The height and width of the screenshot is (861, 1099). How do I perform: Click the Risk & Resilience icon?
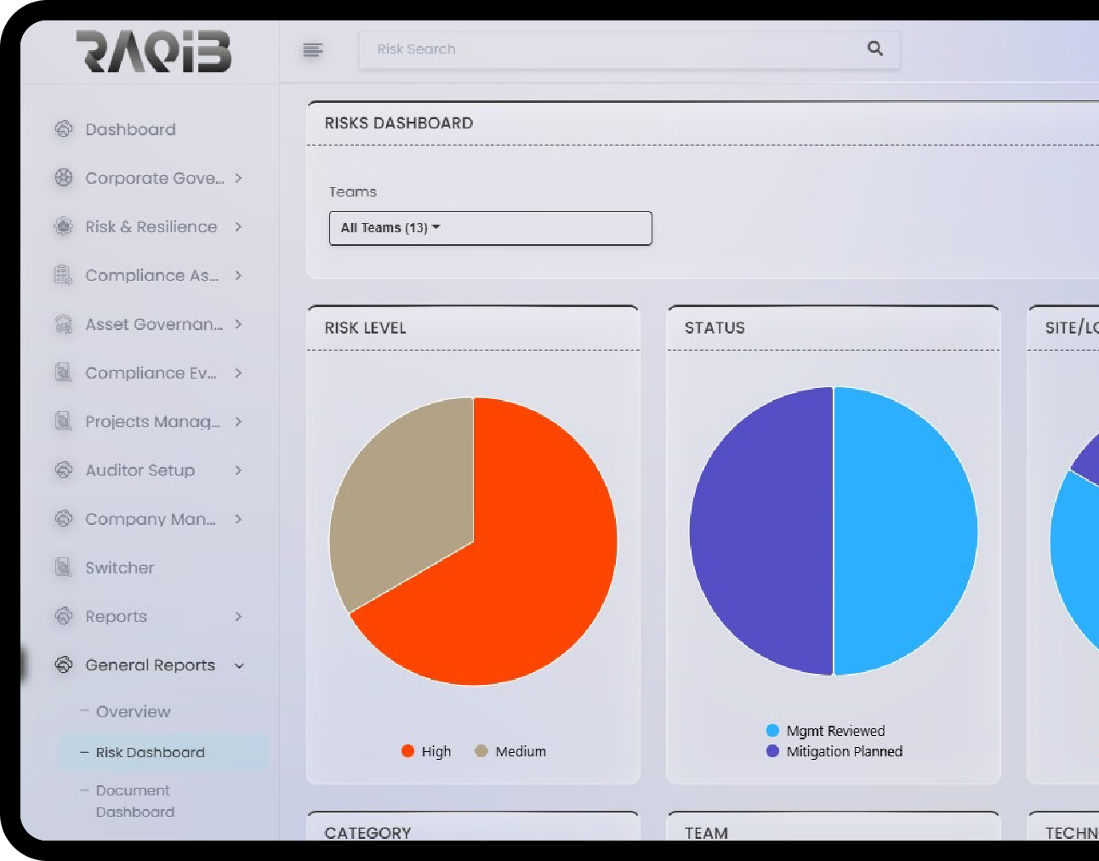coord(64,227)
